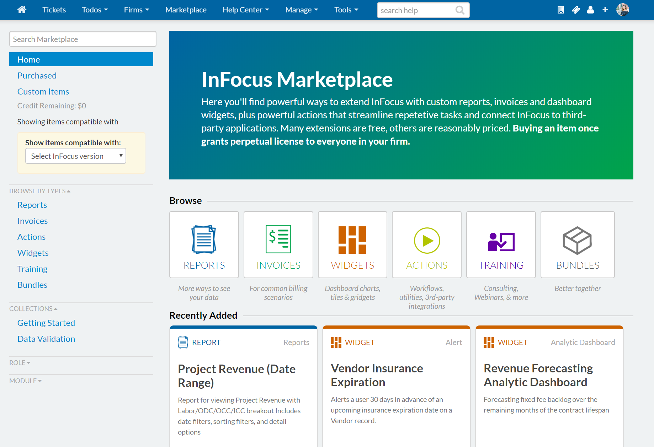
Task: Click the InFocus Marketplace banner heading
Action: 297,79
